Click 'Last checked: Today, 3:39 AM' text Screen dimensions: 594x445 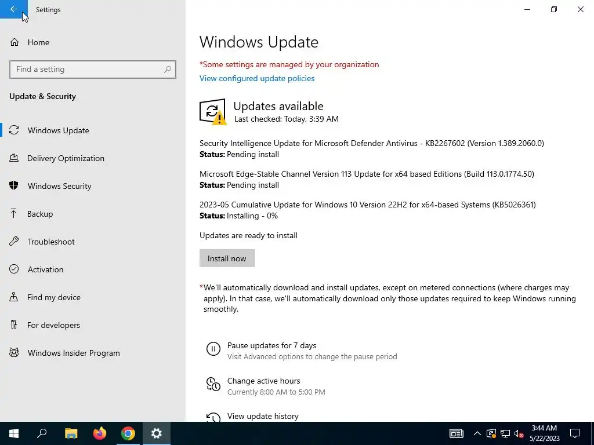(x=287, y=119)
